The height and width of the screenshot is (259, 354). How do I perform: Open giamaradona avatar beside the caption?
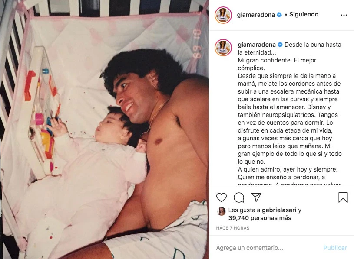click(223, 48)
